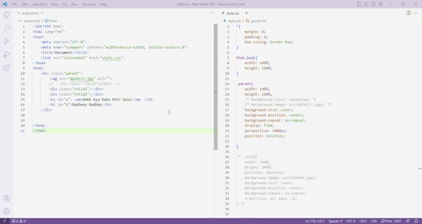Image resolution: width=422 pixels, height=224 pixels.
Task: Split the style.css editor right
Action: (x=408, y=13)
